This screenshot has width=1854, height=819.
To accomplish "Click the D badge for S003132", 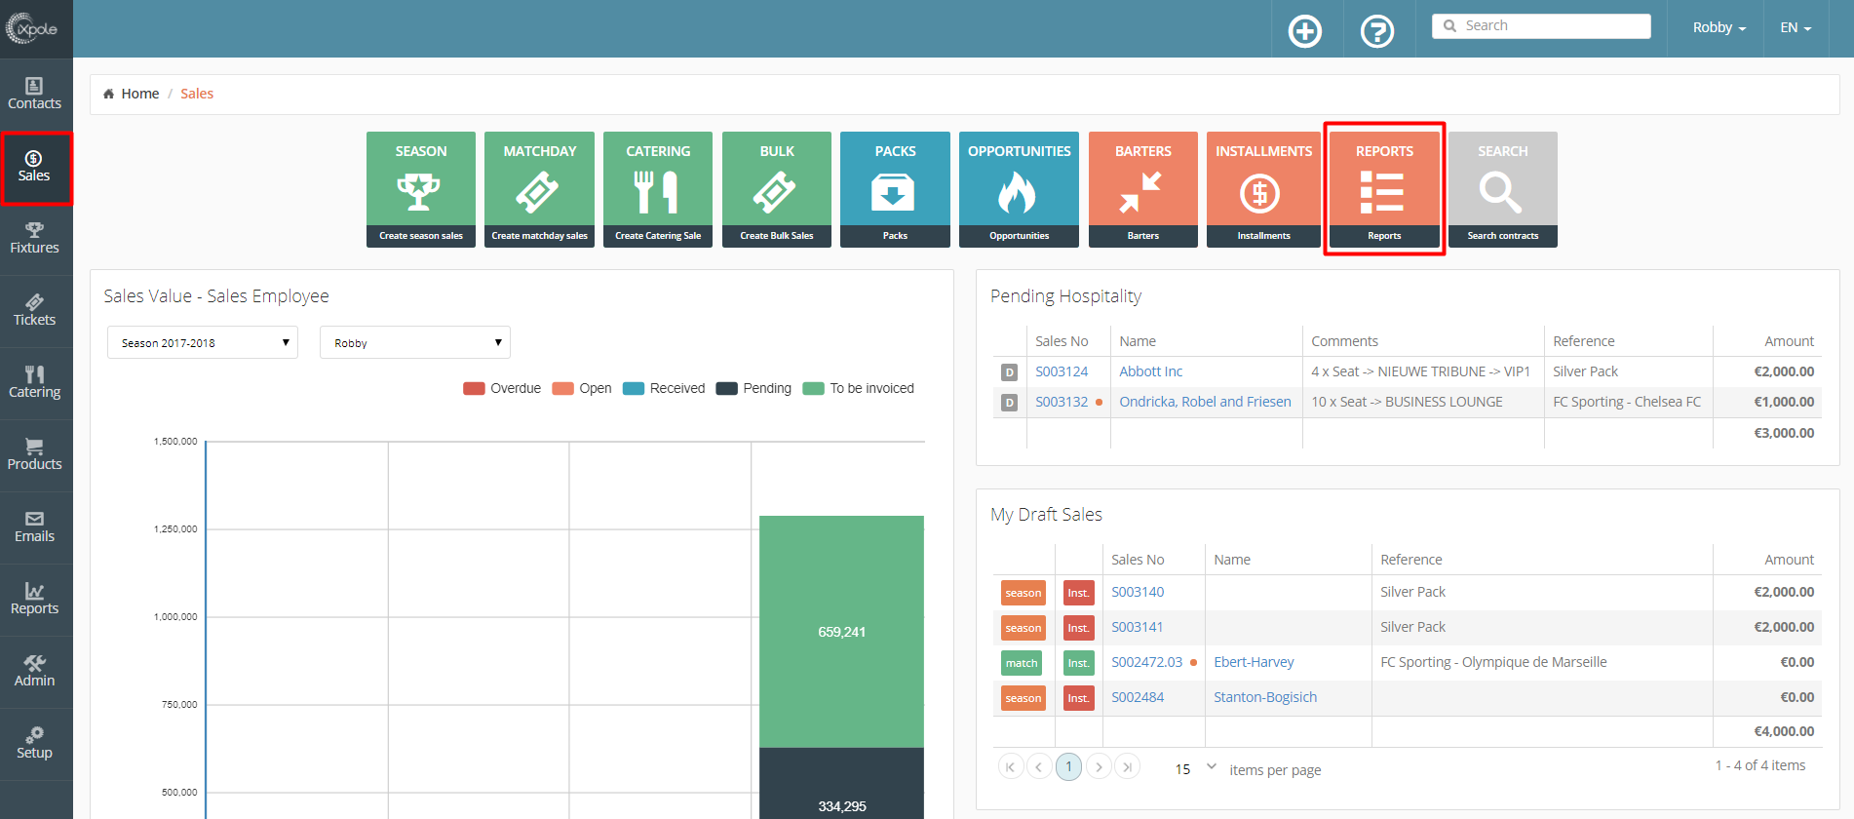I will pyautogui.click(x=1009, y=403).
